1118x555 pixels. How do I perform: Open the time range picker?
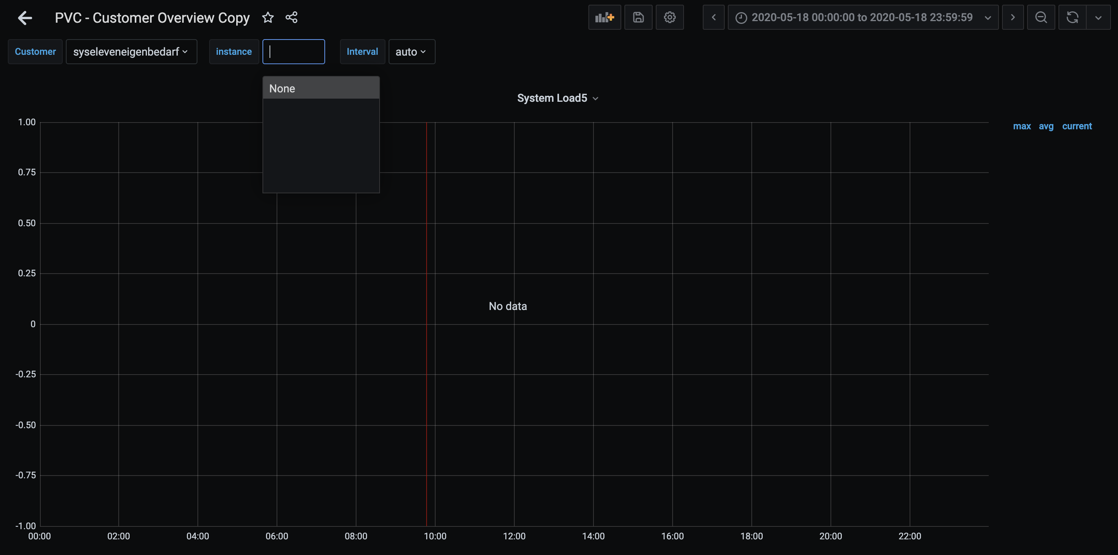[862, 18]
